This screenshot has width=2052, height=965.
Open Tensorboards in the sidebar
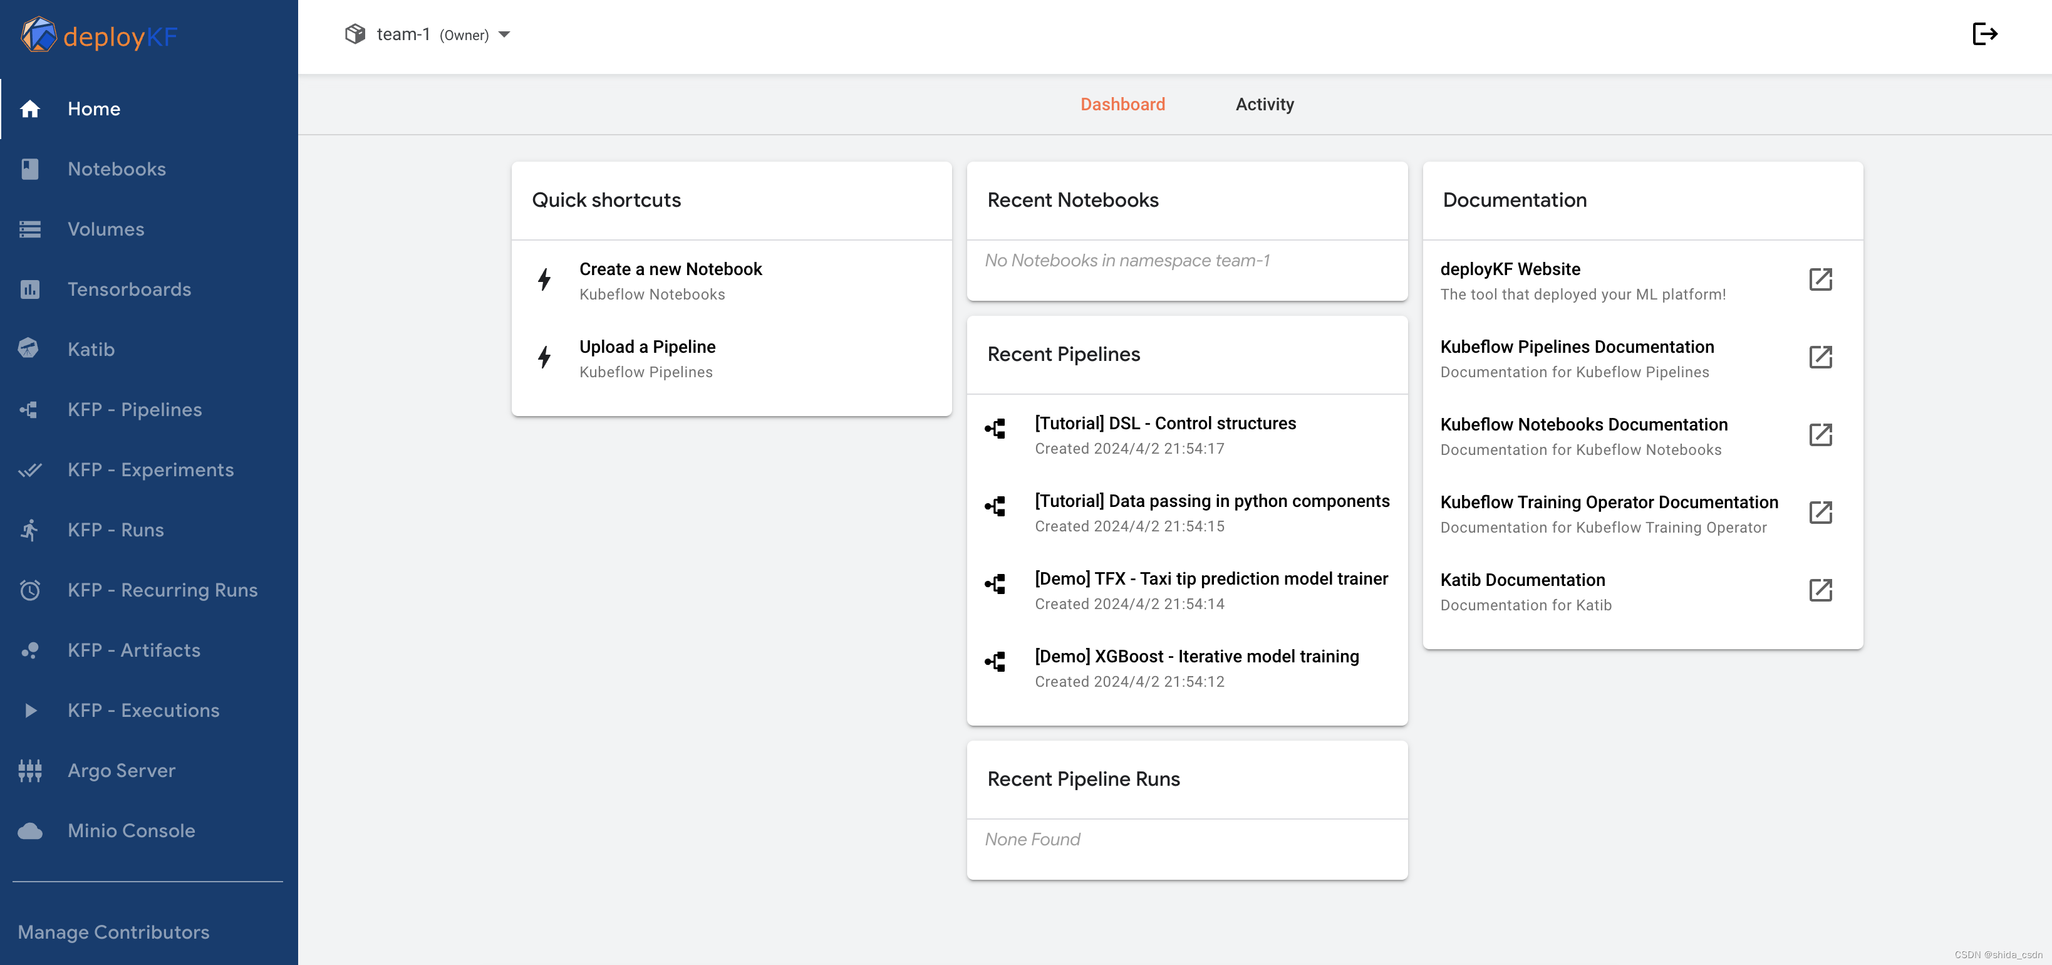click(149, 289)
